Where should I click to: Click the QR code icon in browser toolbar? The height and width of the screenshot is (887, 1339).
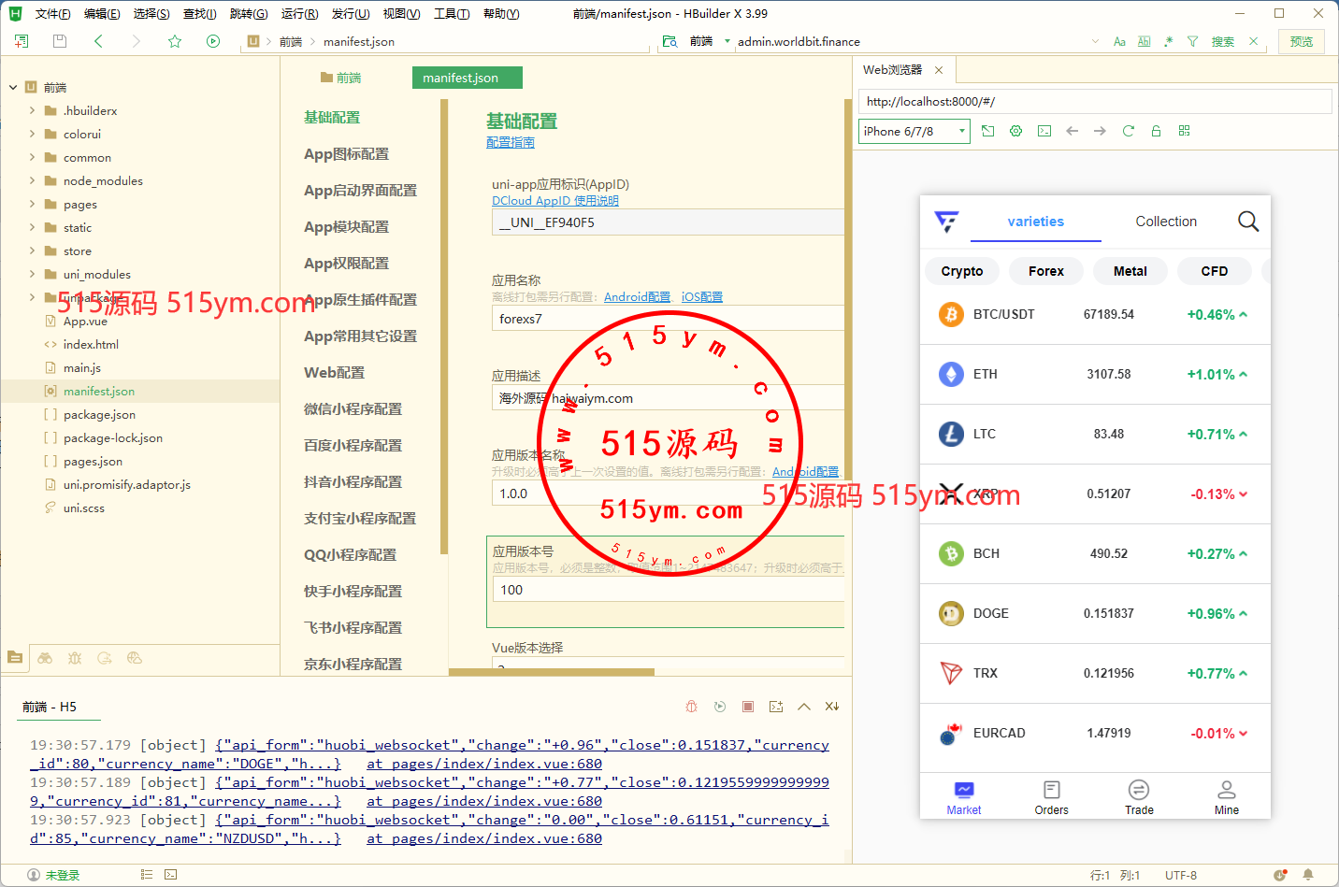1184,131
